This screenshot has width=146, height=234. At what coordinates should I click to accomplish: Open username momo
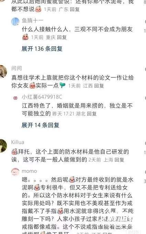pos(29,171)
